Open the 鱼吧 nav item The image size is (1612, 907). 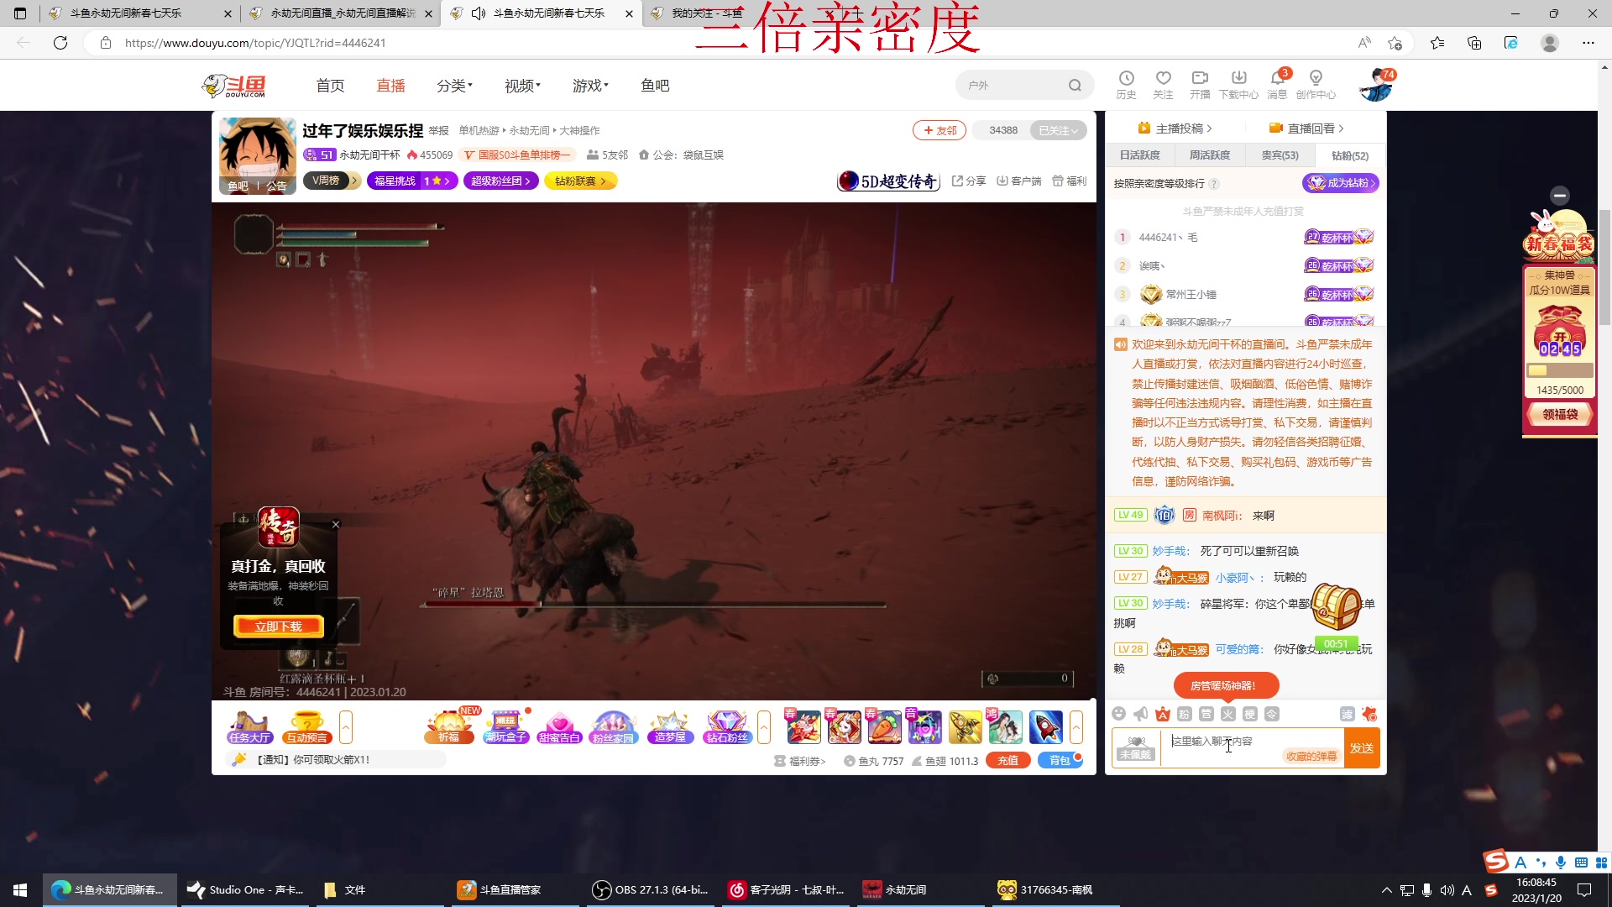click(x=655, y=86)
